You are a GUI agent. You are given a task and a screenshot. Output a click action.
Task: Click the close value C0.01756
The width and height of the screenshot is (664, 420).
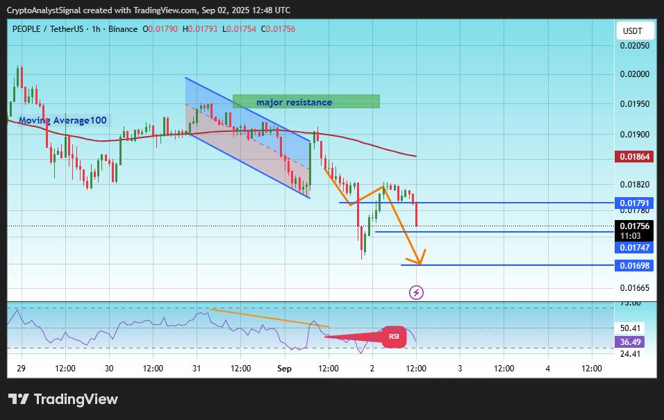pos(278,29)
